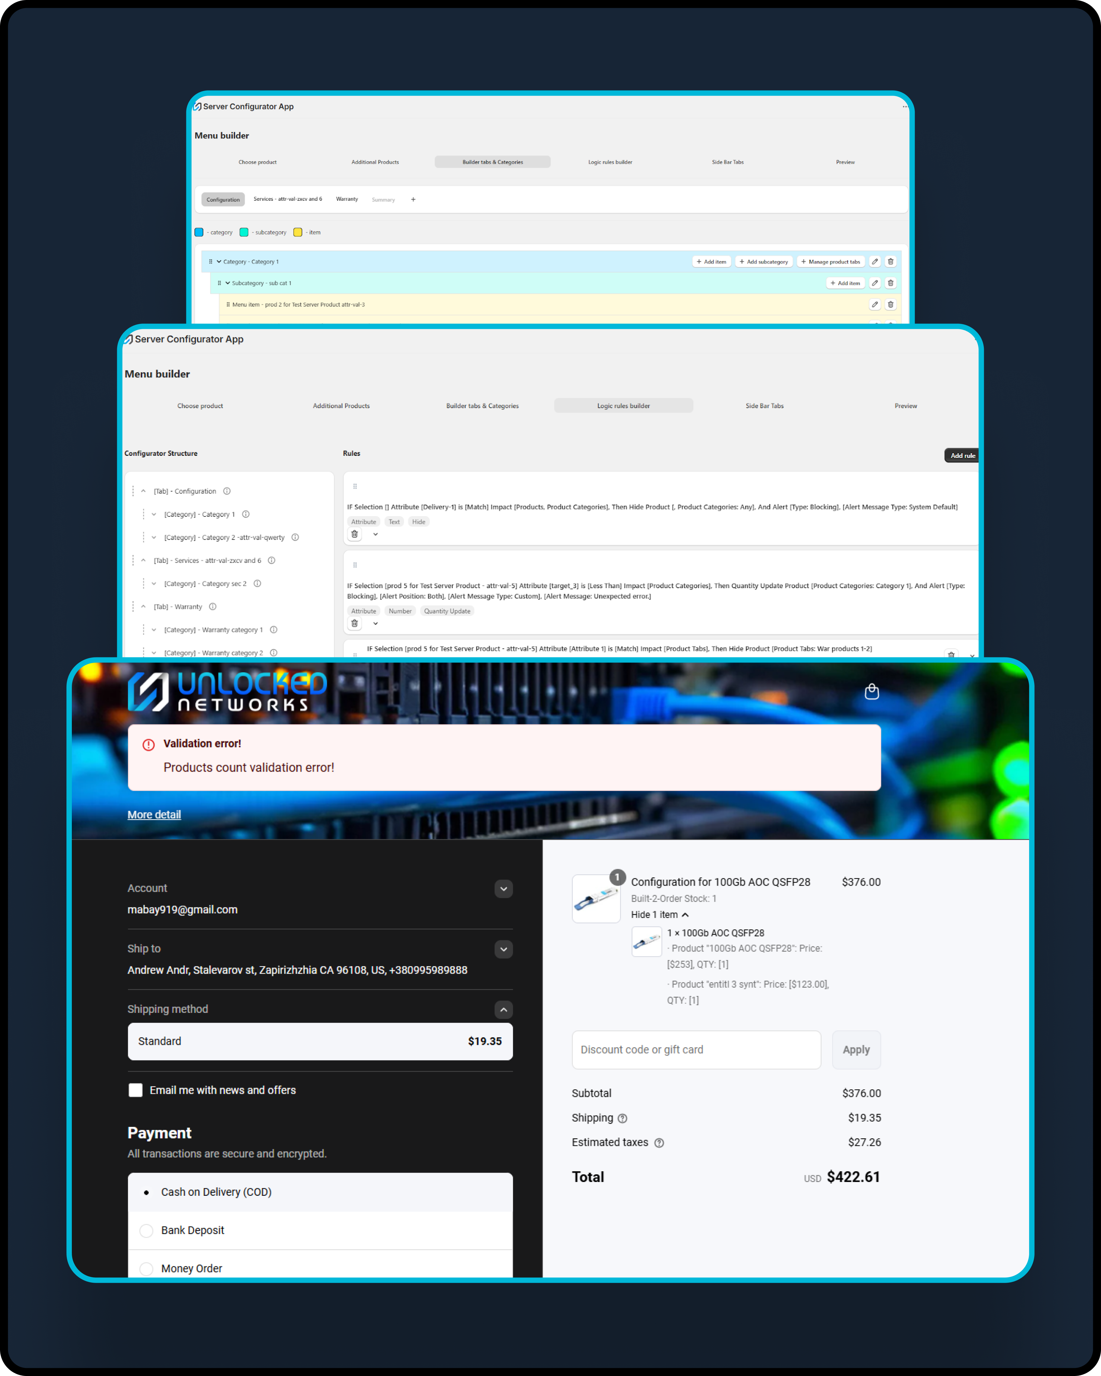
Task: Open the More detail link
Action: [x=154, y=815]
